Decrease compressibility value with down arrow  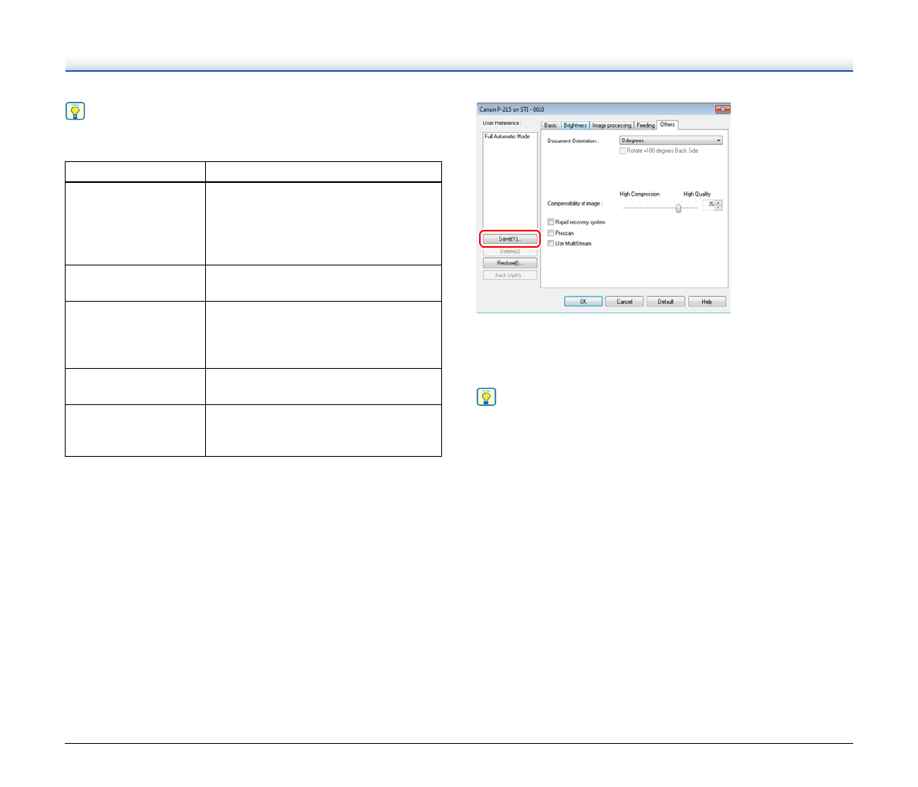[x=719, y=208]
